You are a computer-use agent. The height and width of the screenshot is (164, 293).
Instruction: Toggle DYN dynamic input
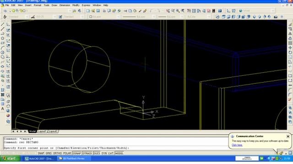104,154
